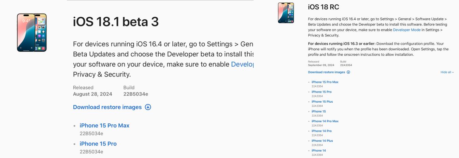Click the download arrow icon in iOS 18 RC panel
Viewport: 459px width, 158px height.
[348, 72]
